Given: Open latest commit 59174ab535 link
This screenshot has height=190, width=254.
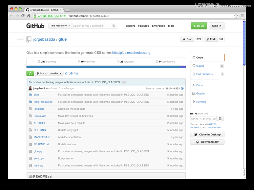Looking at the screenshot, I should click(x=173, y=88).
